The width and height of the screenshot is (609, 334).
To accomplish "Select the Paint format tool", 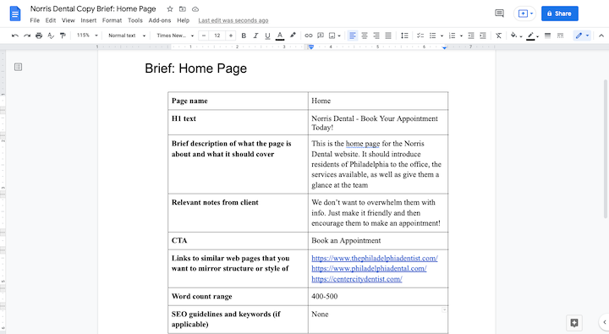I will coord(63,36).
